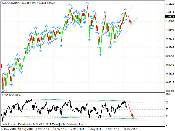175x131 pixels.
Task: Click the 0.8000 price axis label
Action: point(169,91)
